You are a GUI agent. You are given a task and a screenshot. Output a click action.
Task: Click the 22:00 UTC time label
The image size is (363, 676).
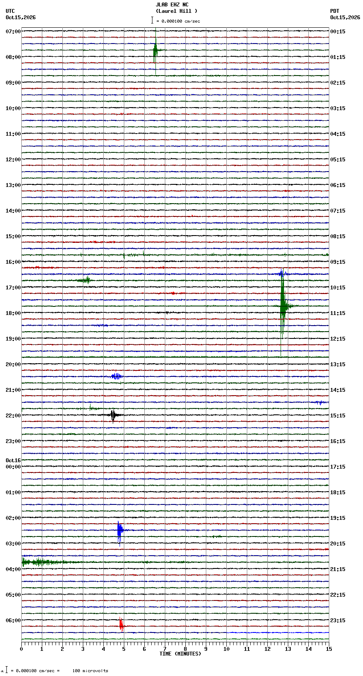click(13, 416)
